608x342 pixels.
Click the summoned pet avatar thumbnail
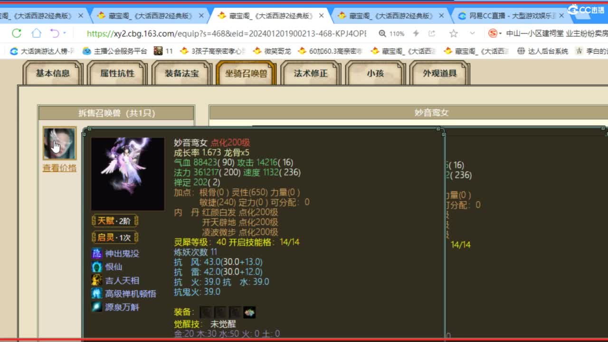59,143
